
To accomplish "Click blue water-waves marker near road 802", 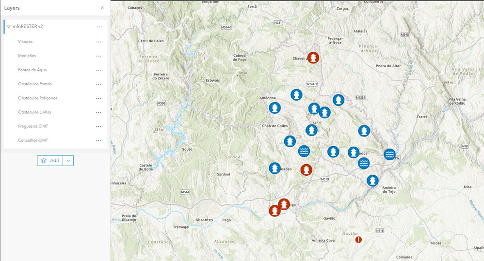I will 389,154.
